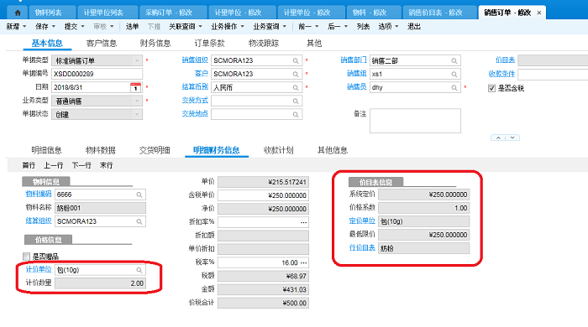Focus the 单据编号 input field
Viewport: 588px width, 327px height.
point(97,74)
